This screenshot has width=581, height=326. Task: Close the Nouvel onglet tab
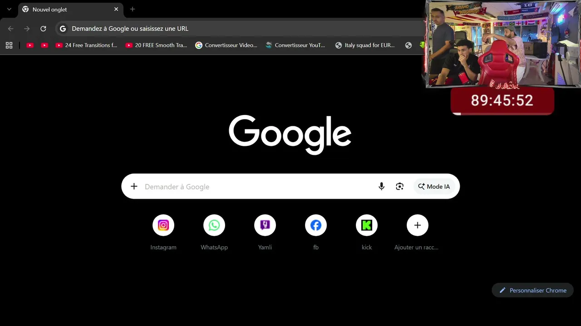pos(116,9)
